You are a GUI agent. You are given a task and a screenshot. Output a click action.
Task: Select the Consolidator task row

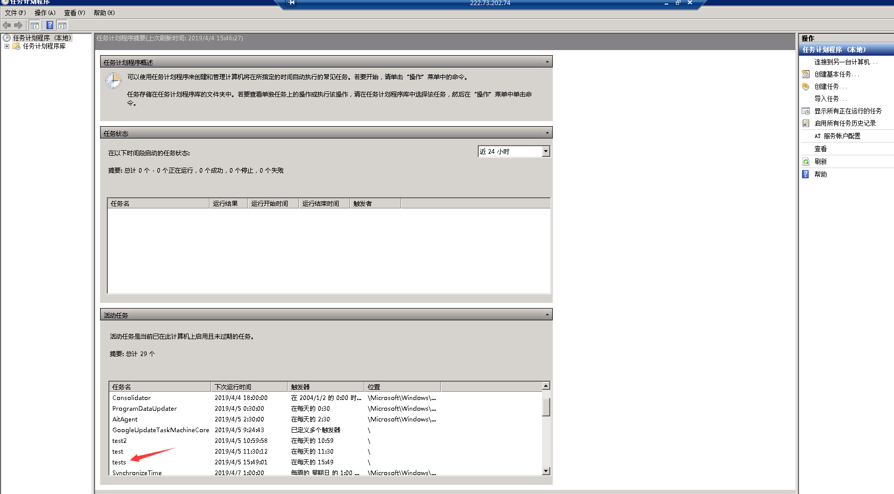325,397
